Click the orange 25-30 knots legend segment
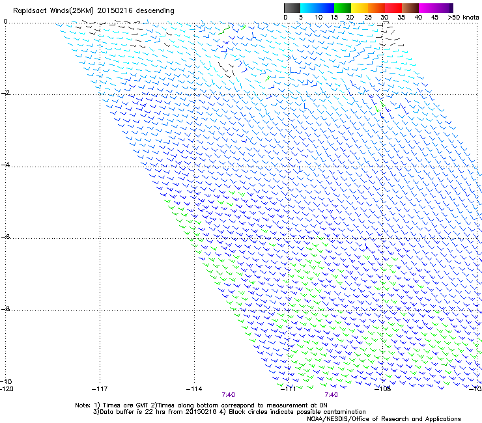The width and height of the screenshot is (482, 423). pos(376,8)
